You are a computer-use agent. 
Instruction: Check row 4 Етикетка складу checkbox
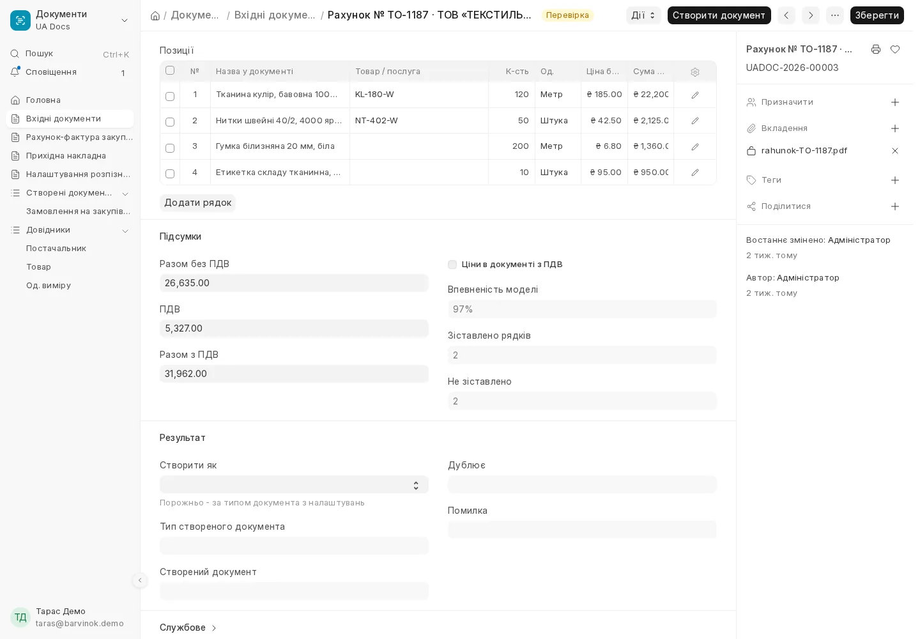(170, 174)
